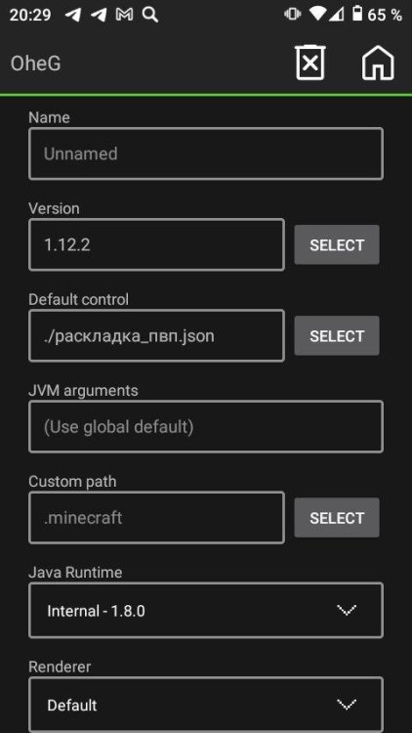Tap the second Telegram notification icon
412x733 pixels.
99,15
